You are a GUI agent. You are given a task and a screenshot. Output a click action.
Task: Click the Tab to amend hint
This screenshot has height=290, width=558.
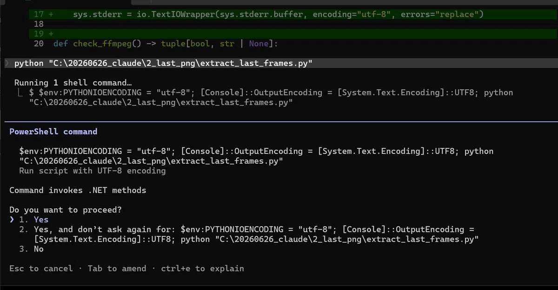(117, 268)
